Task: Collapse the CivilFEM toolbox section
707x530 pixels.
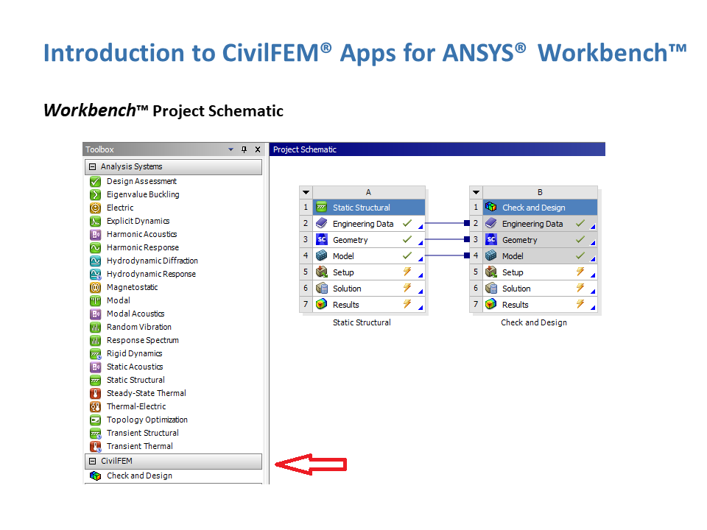Action: tap(93, 462)
